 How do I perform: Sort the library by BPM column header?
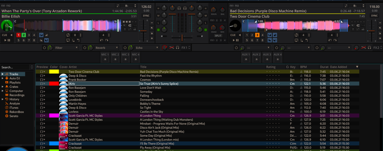click(303, 67)
